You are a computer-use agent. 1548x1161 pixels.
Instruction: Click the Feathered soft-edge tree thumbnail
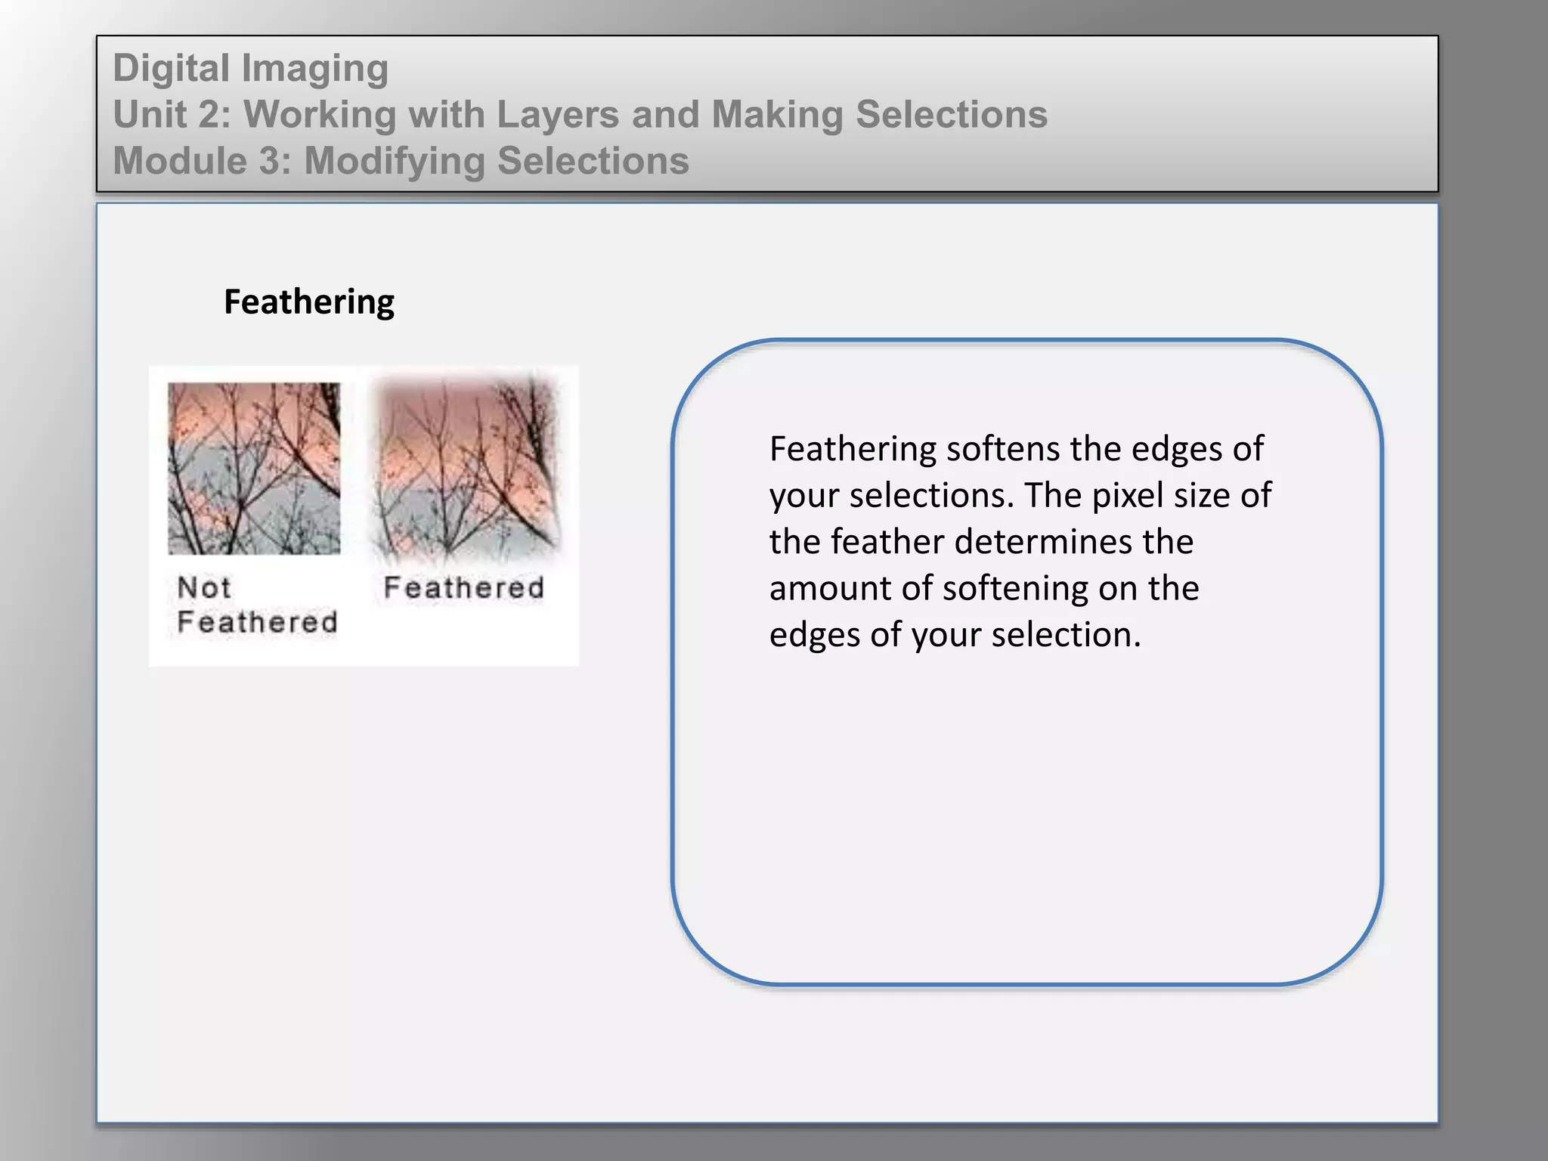coord(466,469)
